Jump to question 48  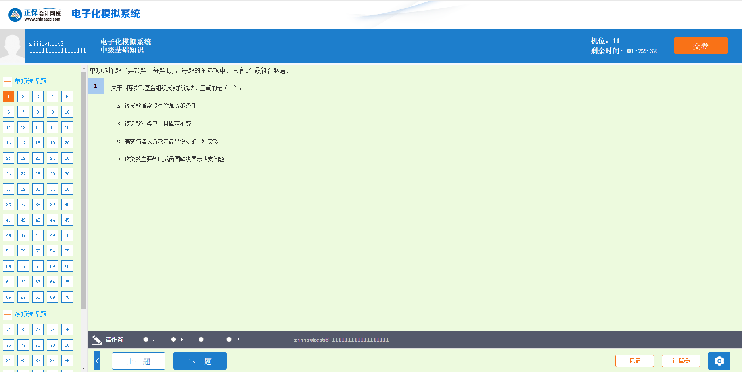pyautogui.click(x=38, y=235)
